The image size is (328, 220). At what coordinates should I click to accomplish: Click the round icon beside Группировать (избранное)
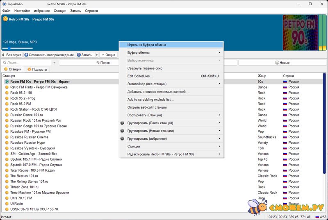coord(123,138)
